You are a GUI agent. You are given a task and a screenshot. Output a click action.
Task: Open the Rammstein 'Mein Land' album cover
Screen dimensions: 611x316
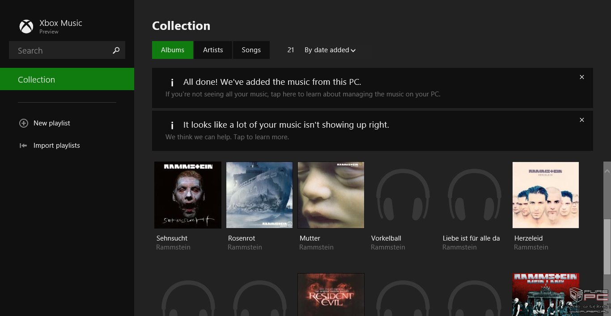(546, 295)
